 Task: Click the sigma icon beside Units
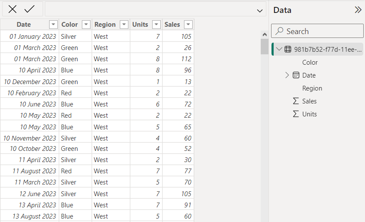296,114
